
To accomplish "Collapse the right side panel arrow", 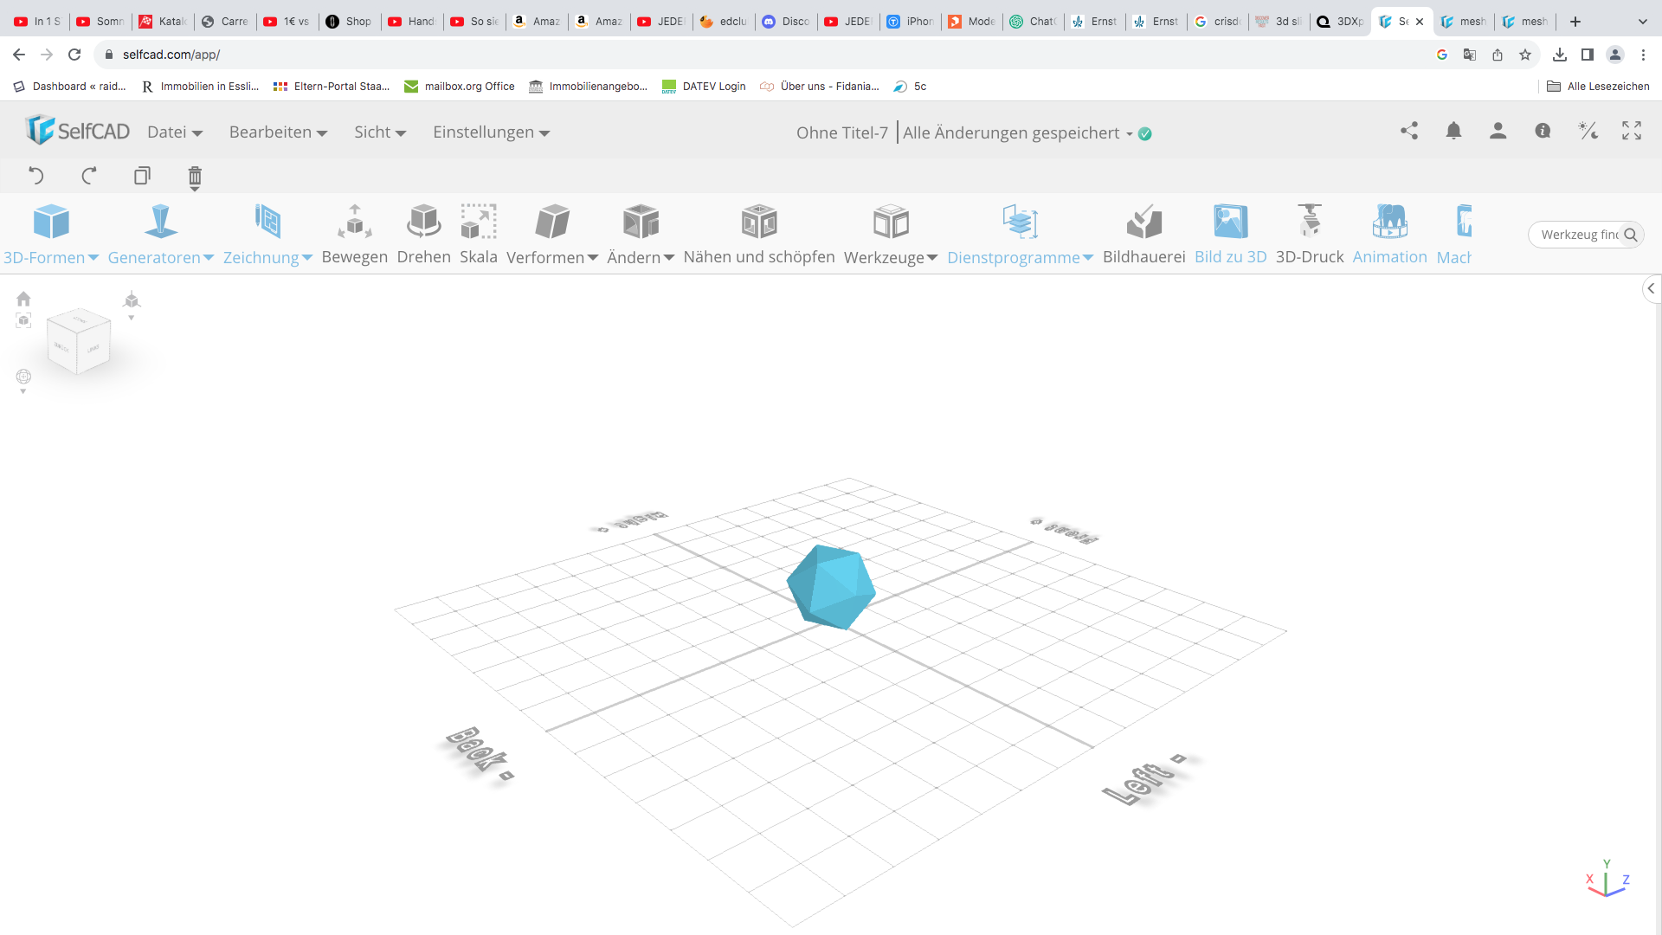I will (1651, 289).
